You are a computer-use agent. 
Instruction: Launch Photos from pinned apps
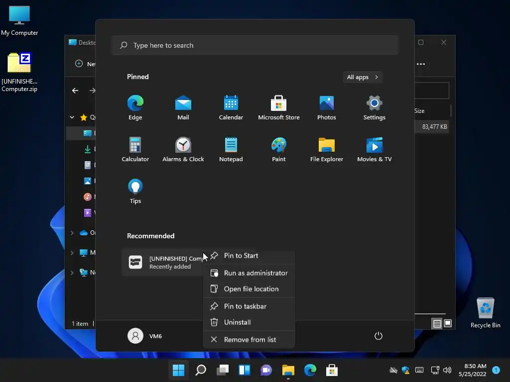(x=327, y=108)
